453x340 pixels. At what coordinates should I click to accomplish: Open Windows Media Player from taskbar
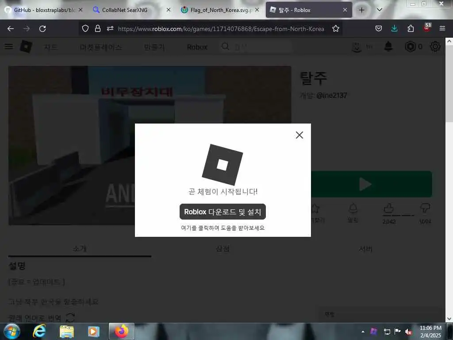pos(94,331)
